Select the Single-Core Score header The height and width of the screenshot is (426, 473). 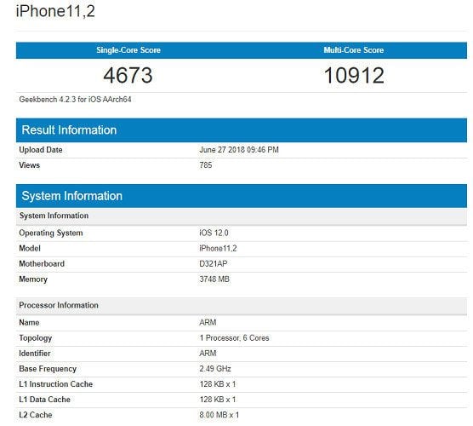128,50
